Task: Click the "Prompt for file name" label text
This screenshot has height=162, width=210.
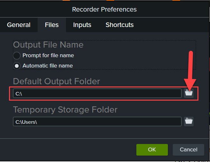Action: (48, 55)
